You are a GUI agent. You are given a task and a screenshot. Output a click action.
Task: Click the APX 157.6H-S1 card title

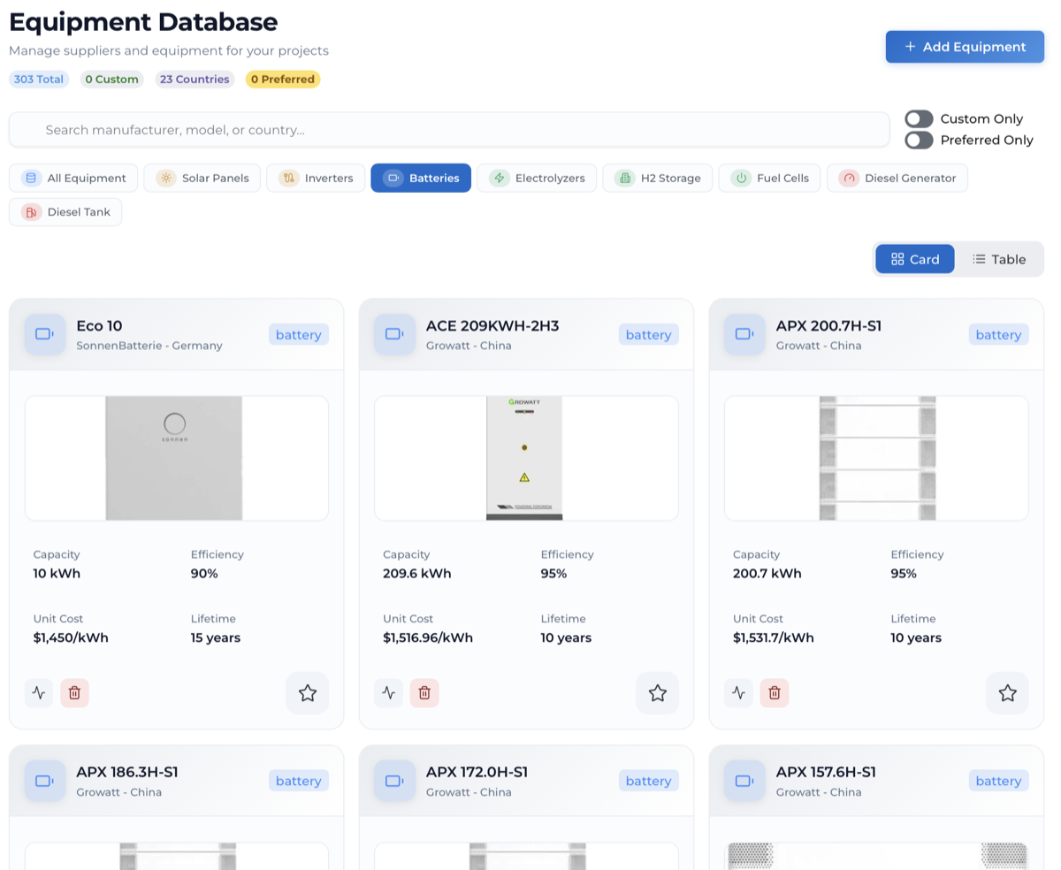(x=826, y=772)
